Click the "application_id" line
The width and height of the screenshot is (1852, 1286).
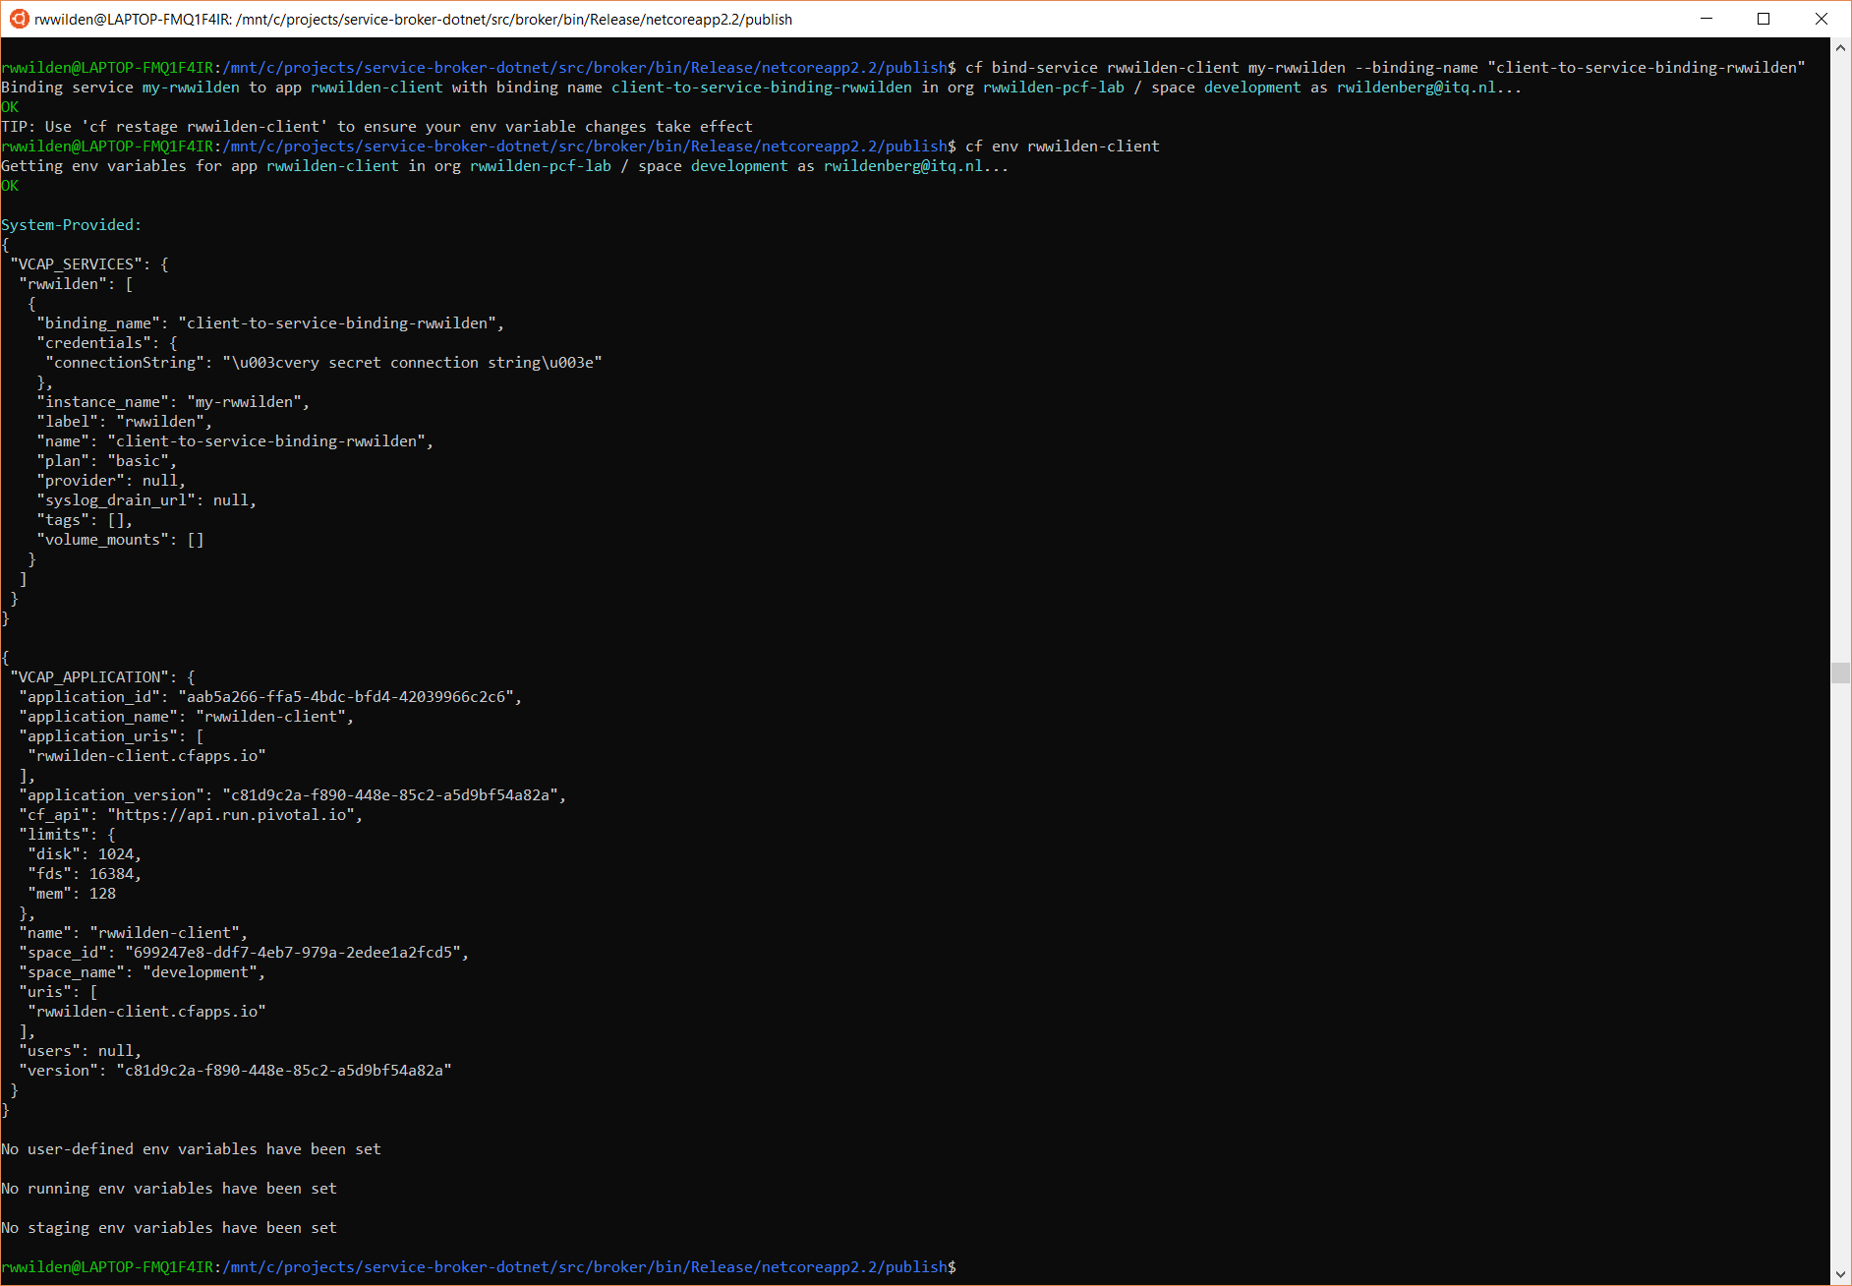[x=270, y=697]
